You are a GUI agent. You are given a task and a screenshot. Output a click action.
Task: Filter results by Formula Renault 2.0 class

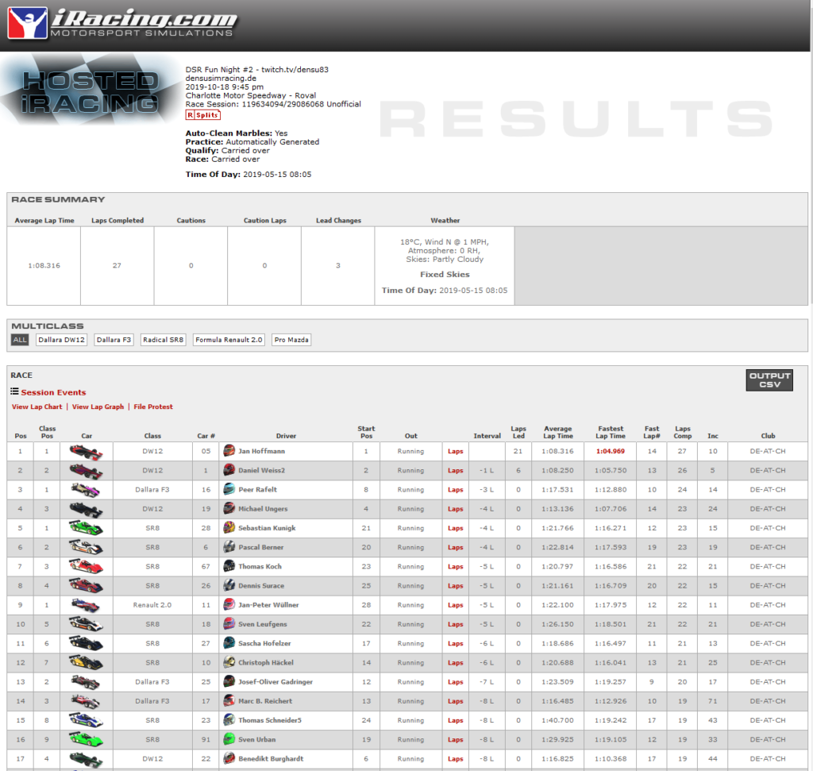(229, 340)
